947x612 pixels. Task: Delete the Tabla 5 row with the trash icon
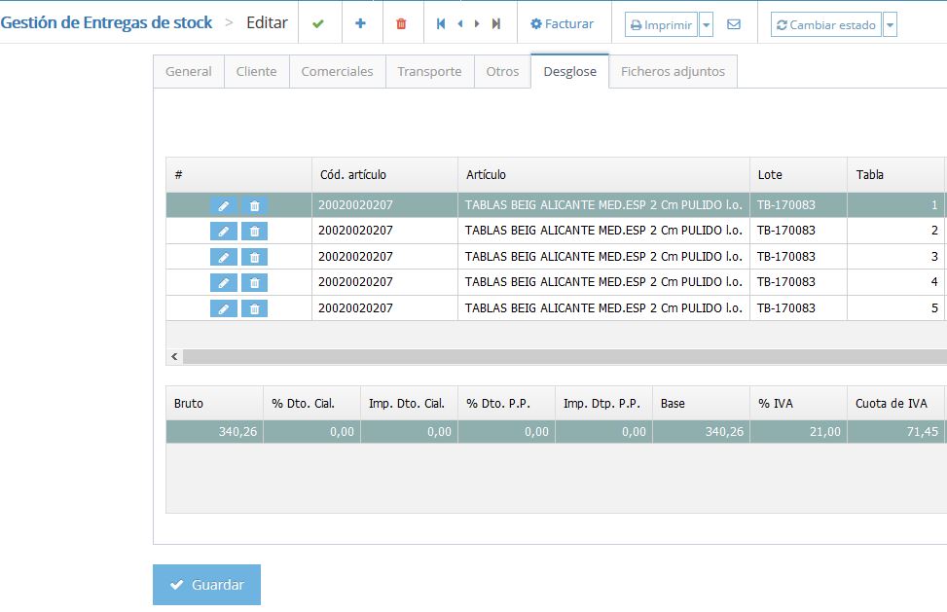(x=254, y=308)
